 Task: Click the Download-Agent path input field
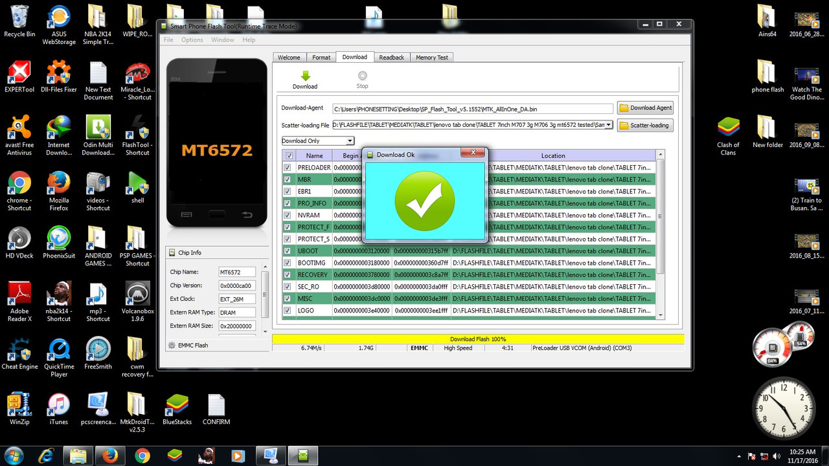[473, 109]
